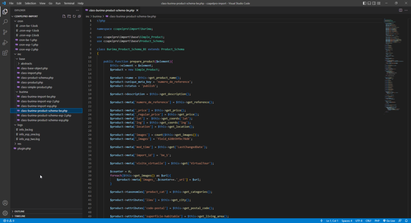Viewport: 411px width, 223px height.
Task: Open the Manage gear icon
Action: (x=5, y=213)
